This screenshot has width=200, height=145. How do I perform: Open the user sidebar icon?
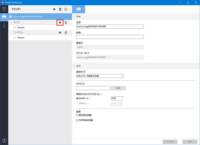(4, 25)
